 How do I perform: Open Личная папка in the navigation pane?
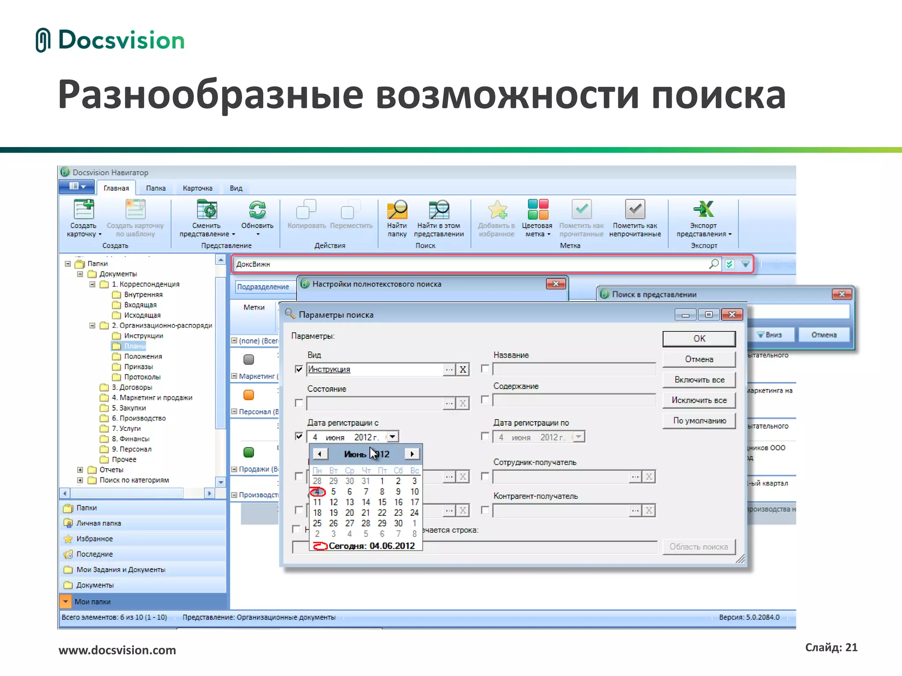pos(142,523)
